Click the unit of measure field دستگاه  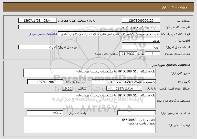pos(45,113)
